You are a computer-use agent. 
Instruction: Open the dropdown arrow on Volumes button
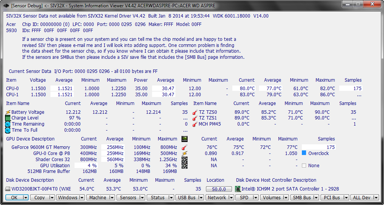[286, 197]
